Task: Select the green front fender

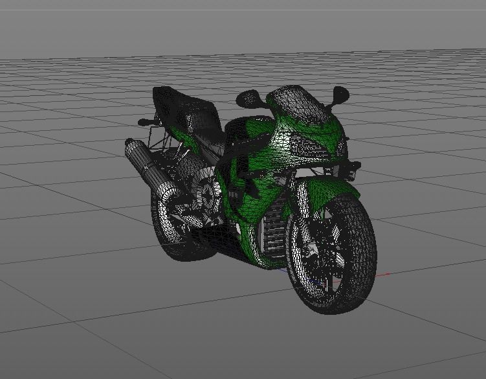Action: click(x=330, y=192)
